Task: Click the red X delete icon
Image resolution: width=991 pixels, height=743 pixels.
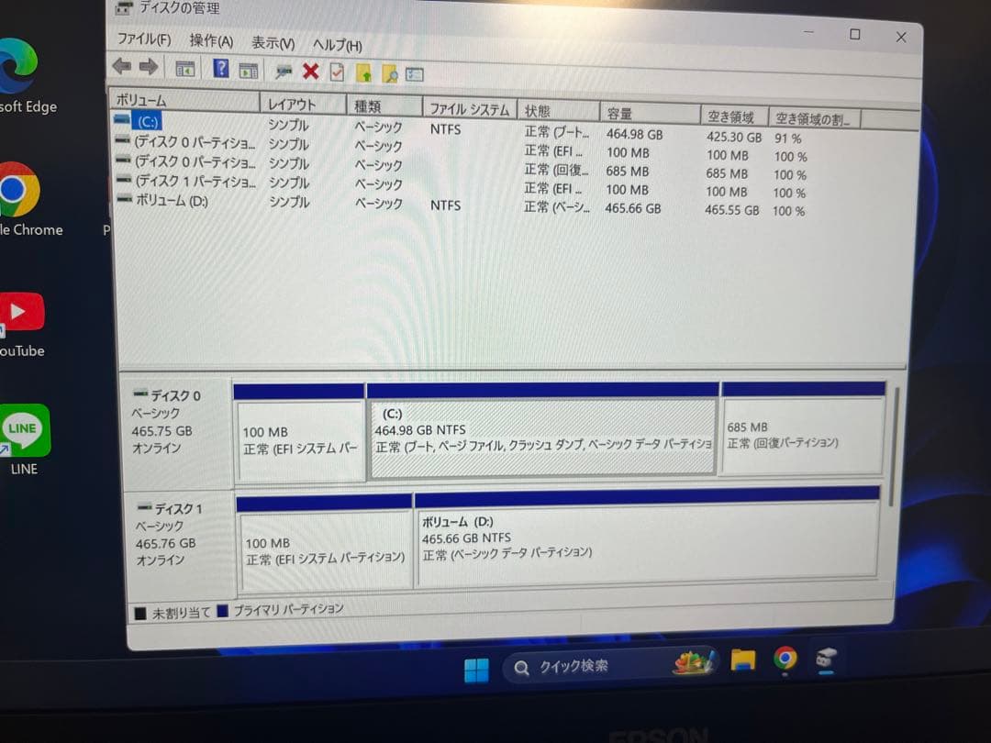Action: [x=310, y=72]
